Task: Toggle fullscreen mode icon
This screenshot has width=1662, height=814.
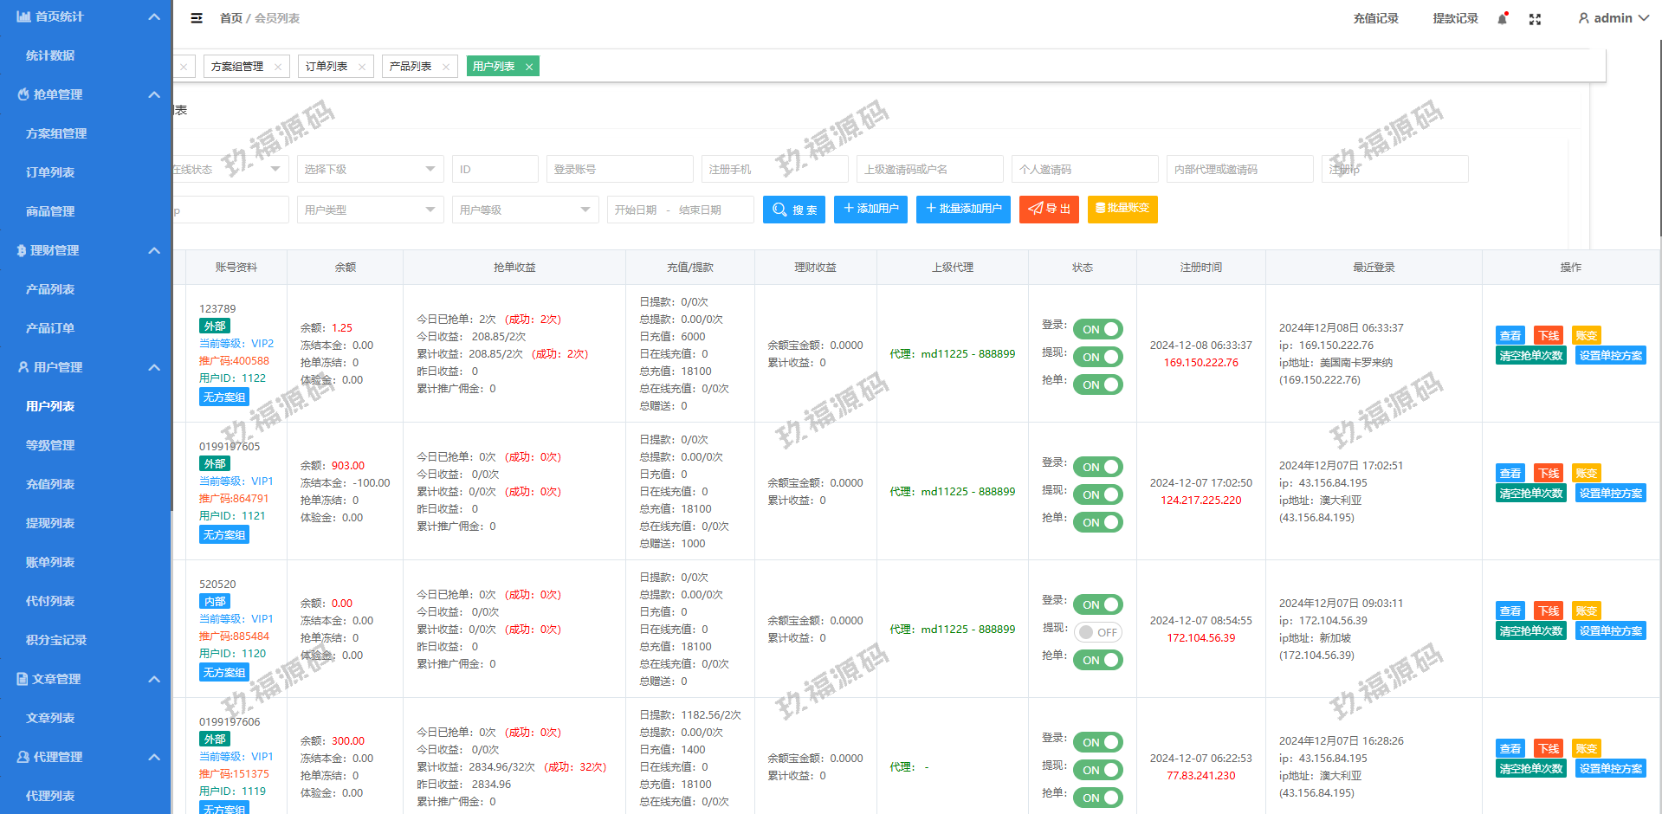Action: (x=1535, y=19)
